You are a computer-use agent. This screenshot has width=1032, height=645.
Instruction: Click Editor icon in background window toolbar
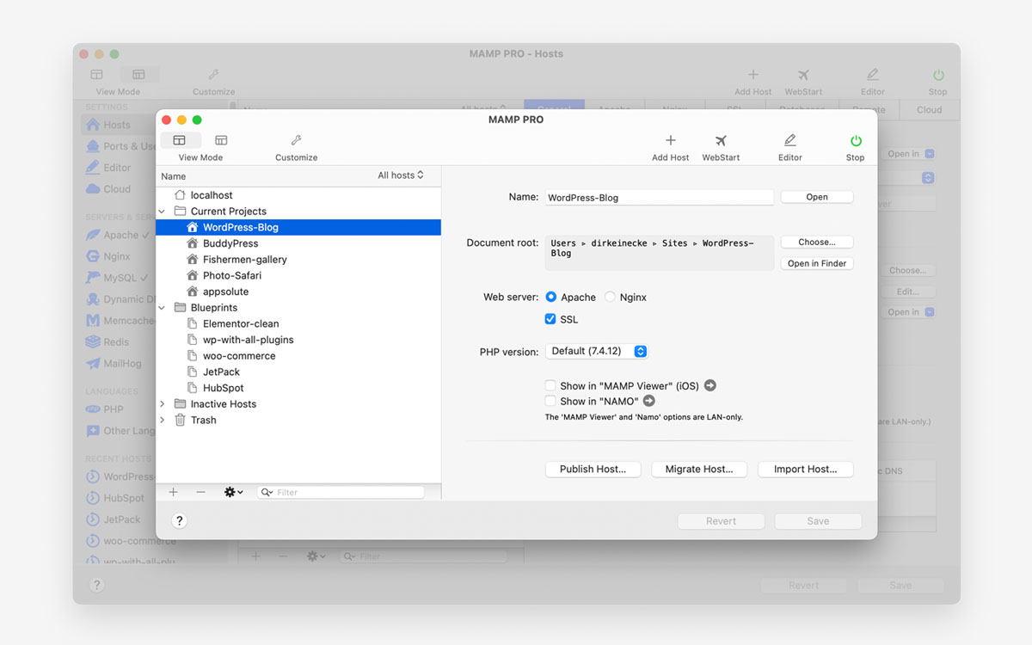coord(872,76)
